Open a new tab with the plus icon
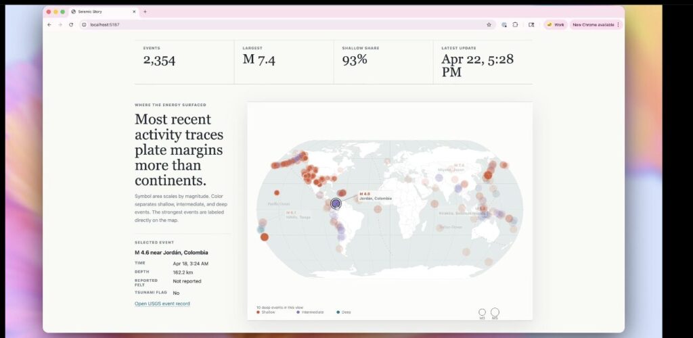The image size is (693, 338). click(145, 11)
